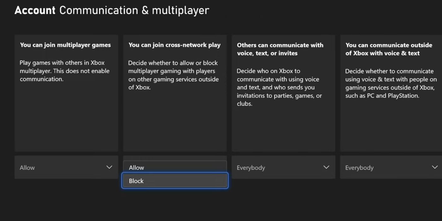Expand the multiplayer games Allow dropdown chevron
Viewport: 442px width, 221px height.
pyautogui.click(x=109, y=167)
